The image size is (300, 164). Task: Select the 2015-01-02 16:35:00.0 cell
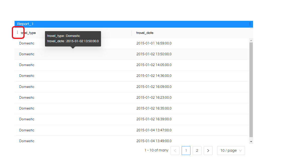click(154, 108)
